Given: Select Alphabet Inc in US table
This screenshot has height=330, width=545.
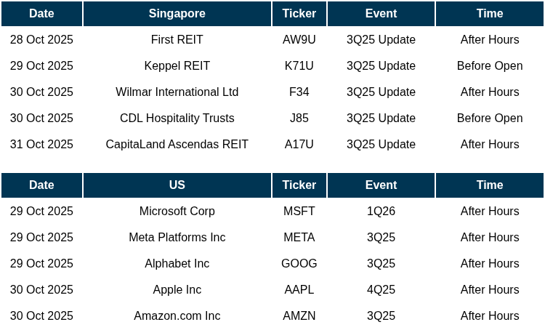Looking at the screenshot, I should click(x=177, y=264).
